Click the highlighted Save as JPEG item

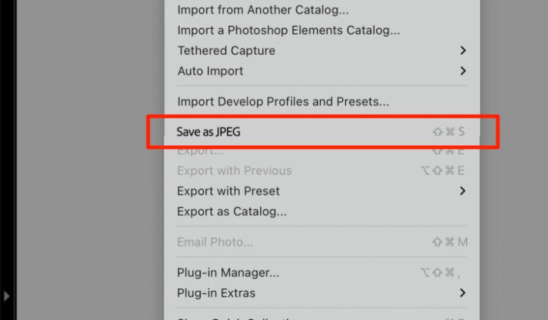[x=209, y=132]
